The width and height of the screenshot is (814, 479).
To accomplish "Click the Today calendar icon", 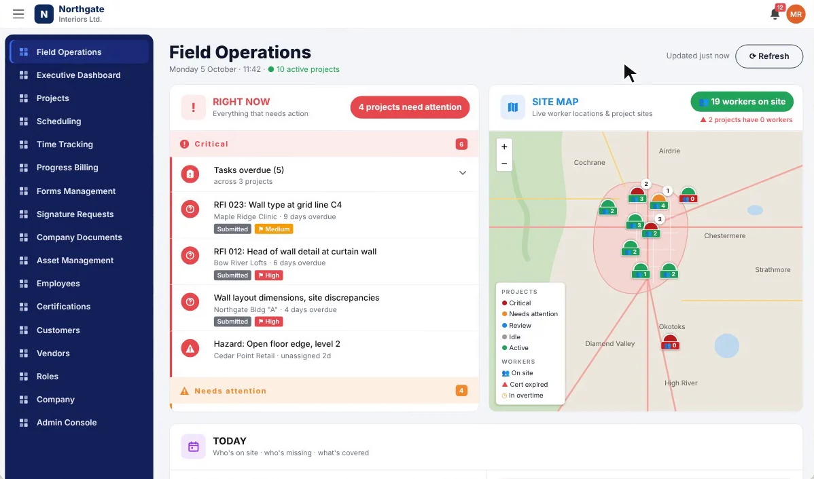I will pos(193,446).
